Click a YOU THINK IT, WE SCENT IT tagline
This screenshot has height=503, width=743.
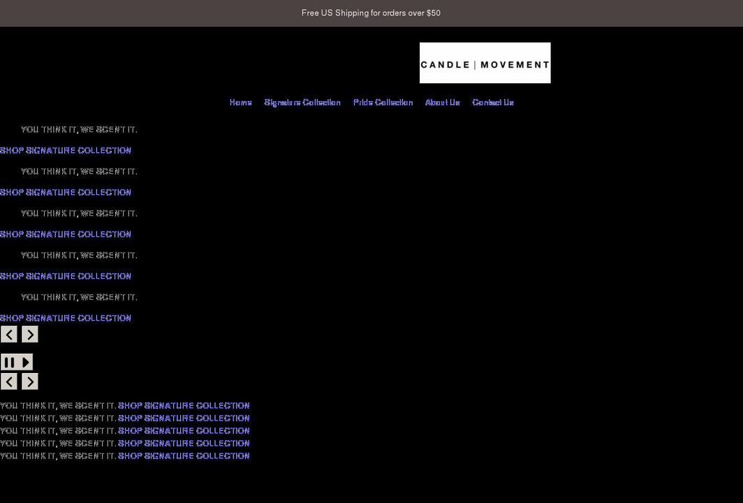78,129
